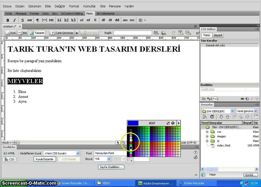
Task: Choose the default color strike-through icon
Action: pyautogui.click(x=168, y=123)
